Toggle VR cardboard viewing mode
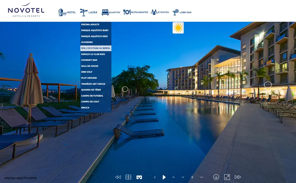Viewport: 296px width, 183px height. 139,177
